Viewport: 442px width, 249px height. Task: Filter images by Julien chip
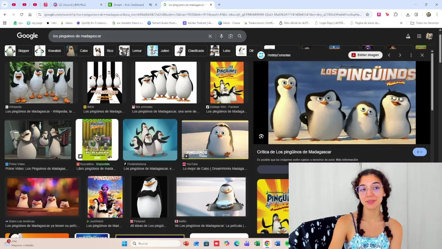160,50
